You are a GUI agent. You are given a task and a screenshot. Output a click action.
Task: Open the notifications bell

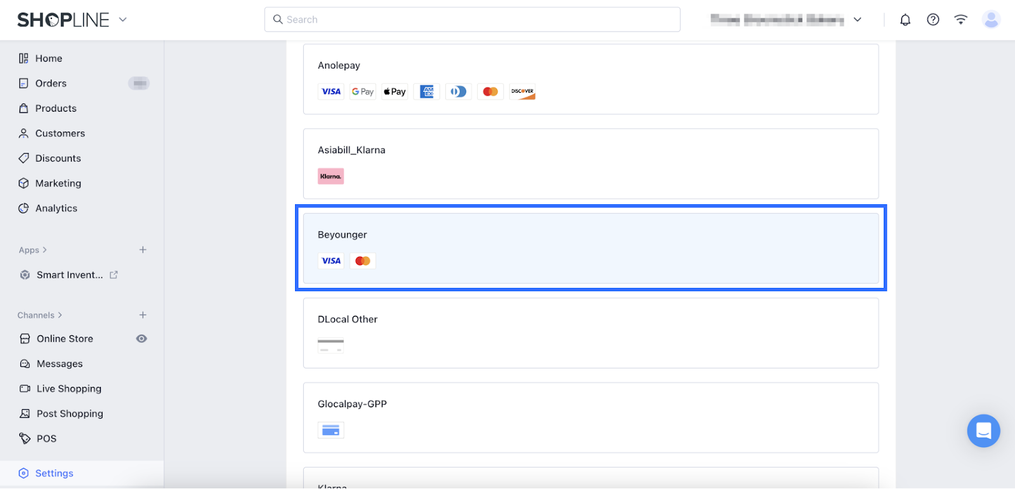pos(905,20)
